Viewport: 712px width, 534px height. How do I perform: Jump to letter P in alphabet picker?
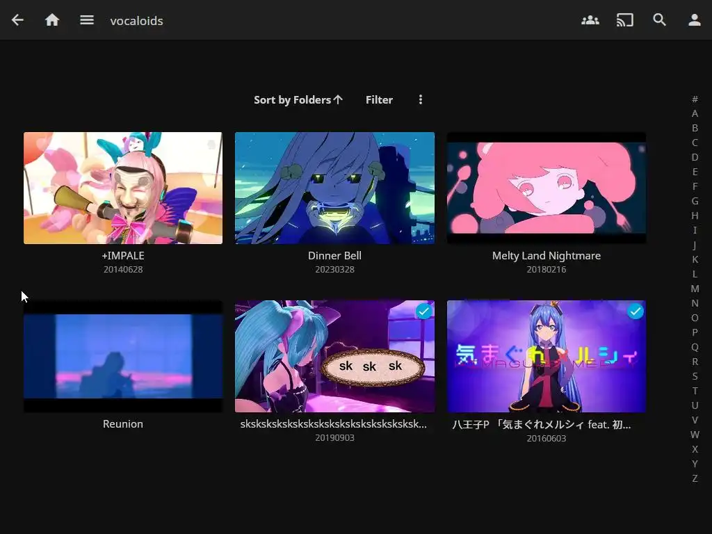point(695,332)
